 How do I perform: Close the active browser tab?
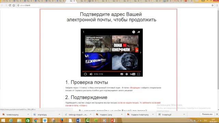pos(74,1)
